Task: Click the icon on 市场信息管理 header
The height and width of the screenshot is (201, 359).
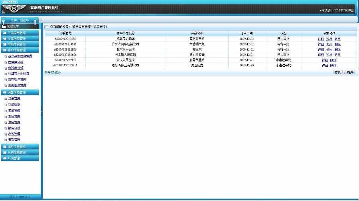Action: tap(4, 44)
